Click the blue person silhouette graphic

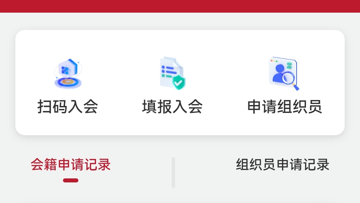coord(279,73)
